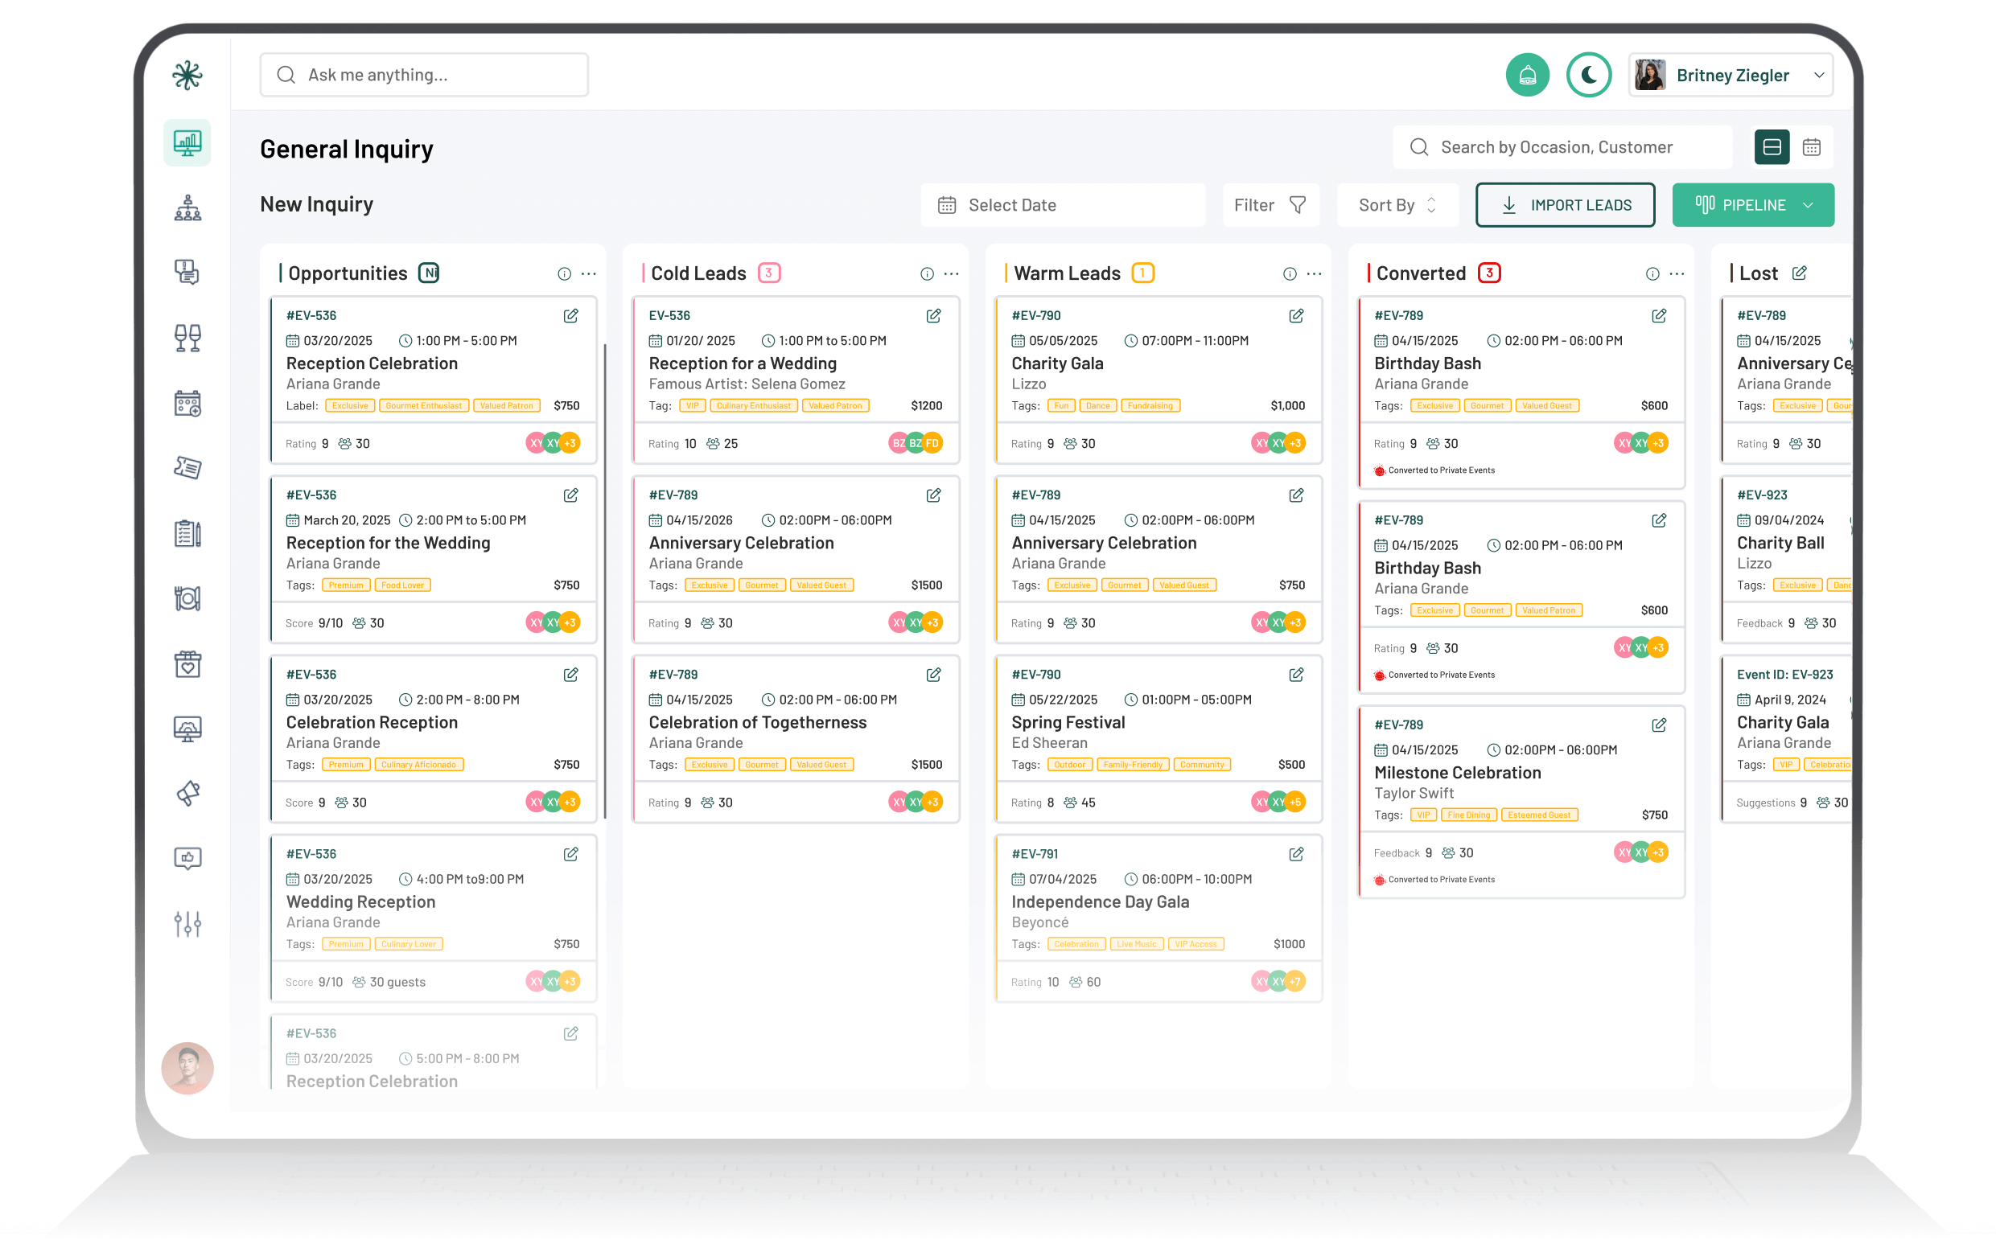Viewport: 1996px width, 1240px height.
Task: Click the orange +3 avatar on Reception Celebration
Action: (x=570, y=444)
